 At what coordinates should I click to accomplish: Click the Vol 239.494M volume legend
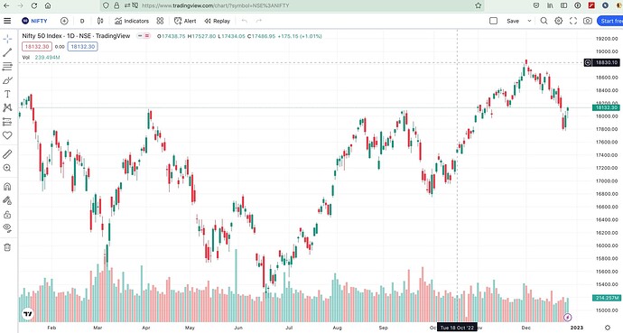[41, 57]
